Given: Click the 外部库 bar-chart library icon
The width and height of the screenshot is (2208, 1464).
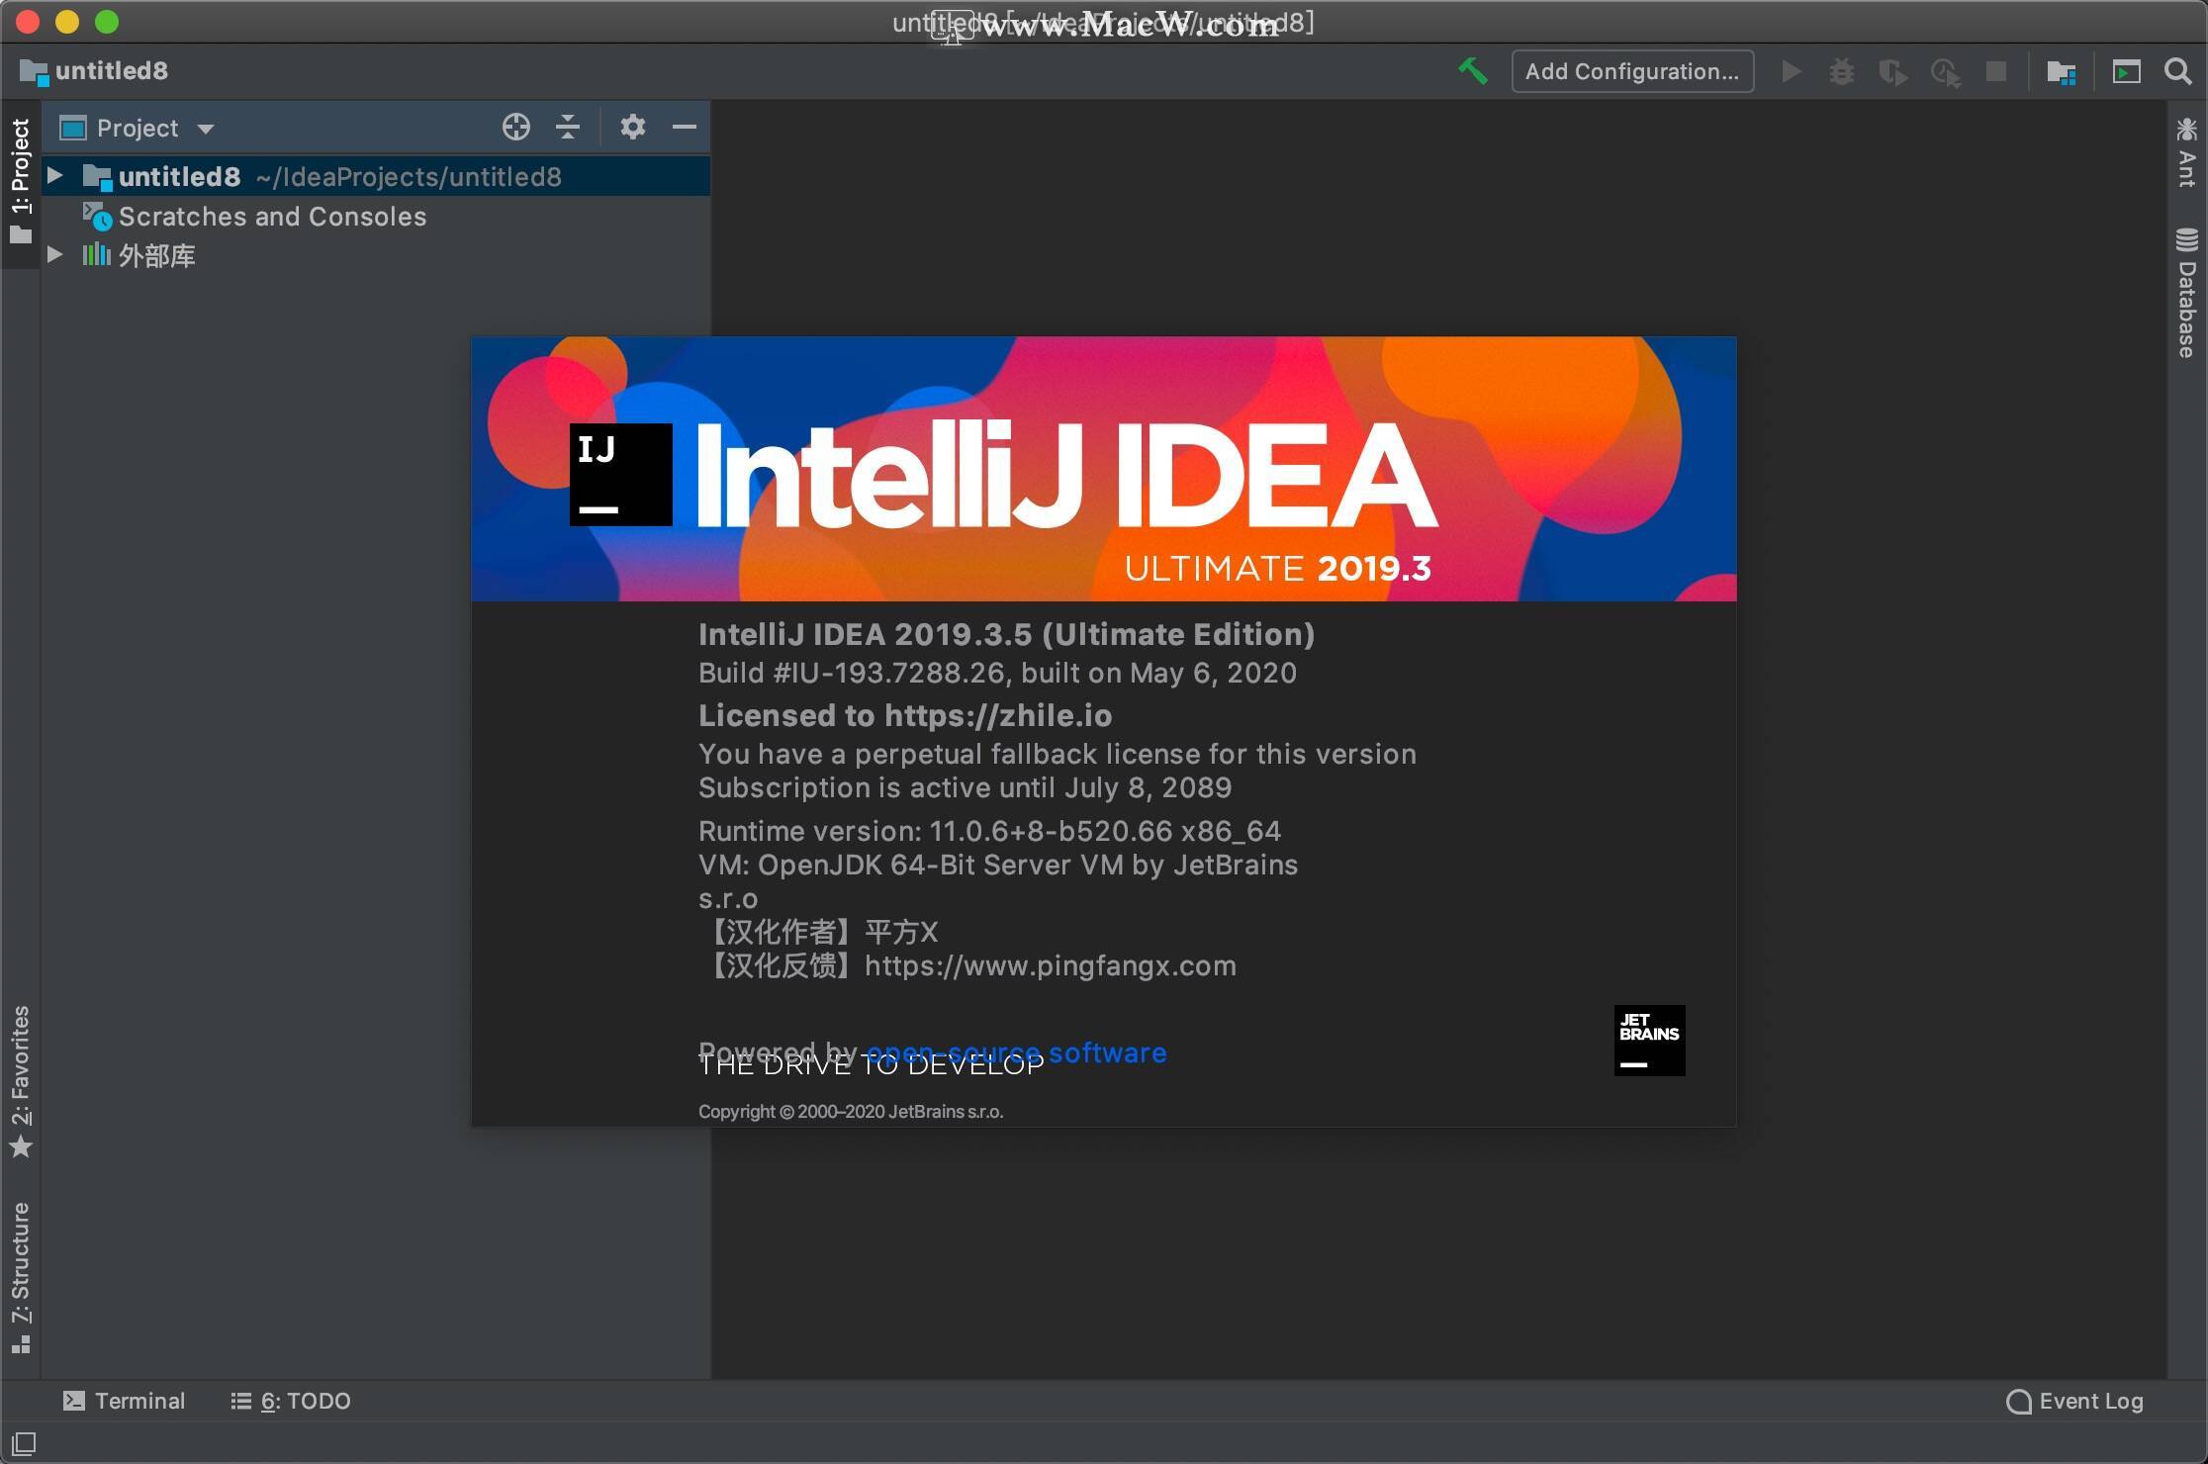Looking at the screenshot, I should coord(96,254).
